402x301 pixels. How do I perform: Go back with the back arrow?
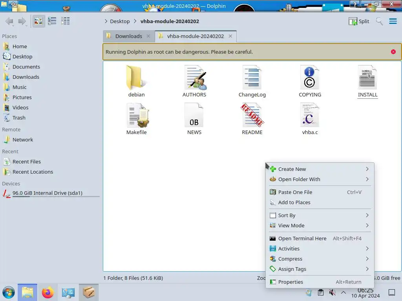point(9,21)
